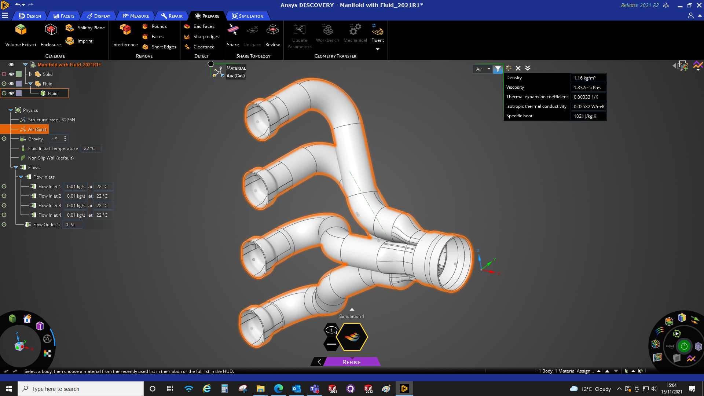704x396 pixels.
Task: Switch to the Display tab
Action: [x=99, y=16]
